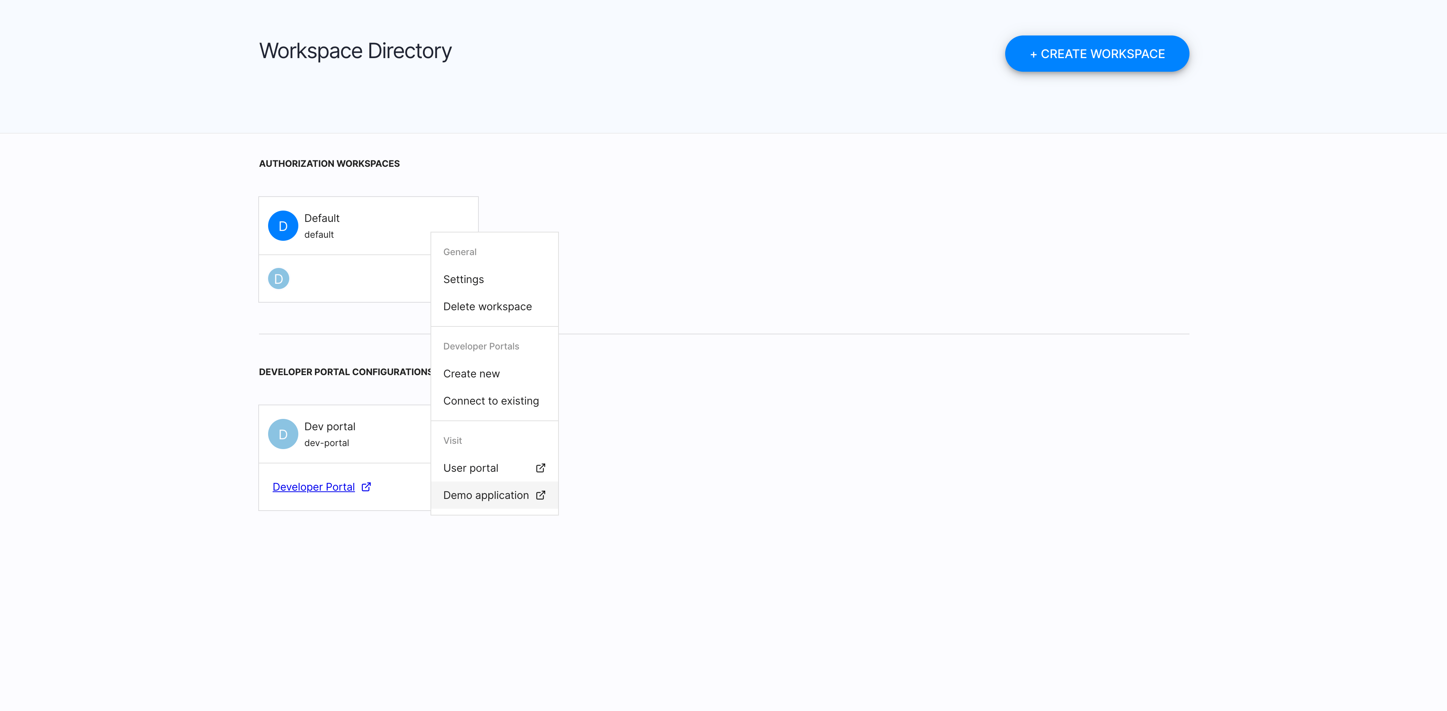The width and height of the screenshot is (1447, 711).
Task: Choose Connect to existing developer portal
Action: pyautogui.click(x=491, y=400)
